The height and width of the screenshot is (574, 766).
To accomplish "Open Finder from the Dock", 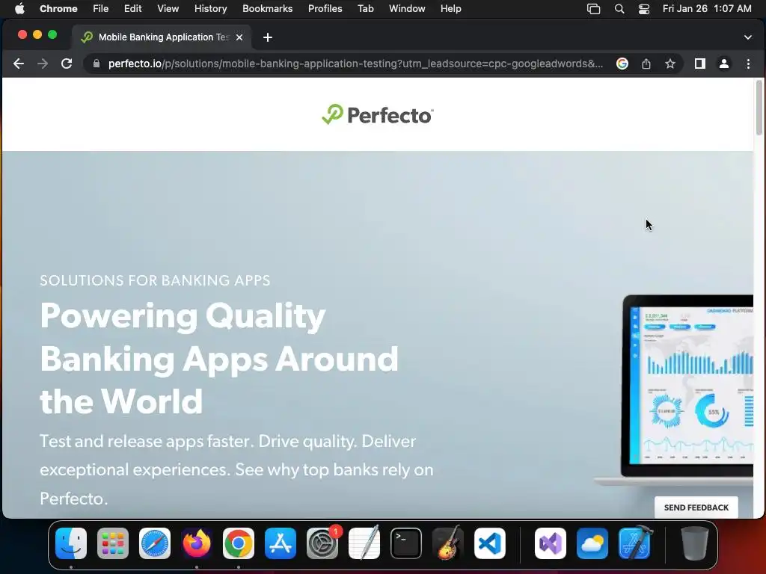I will click(71, 543).
